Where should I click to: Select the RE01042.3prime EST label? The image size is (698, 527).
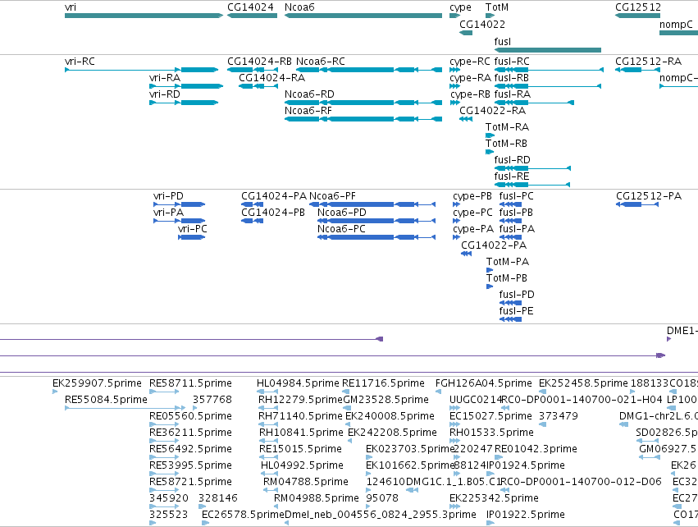point(536,449)
